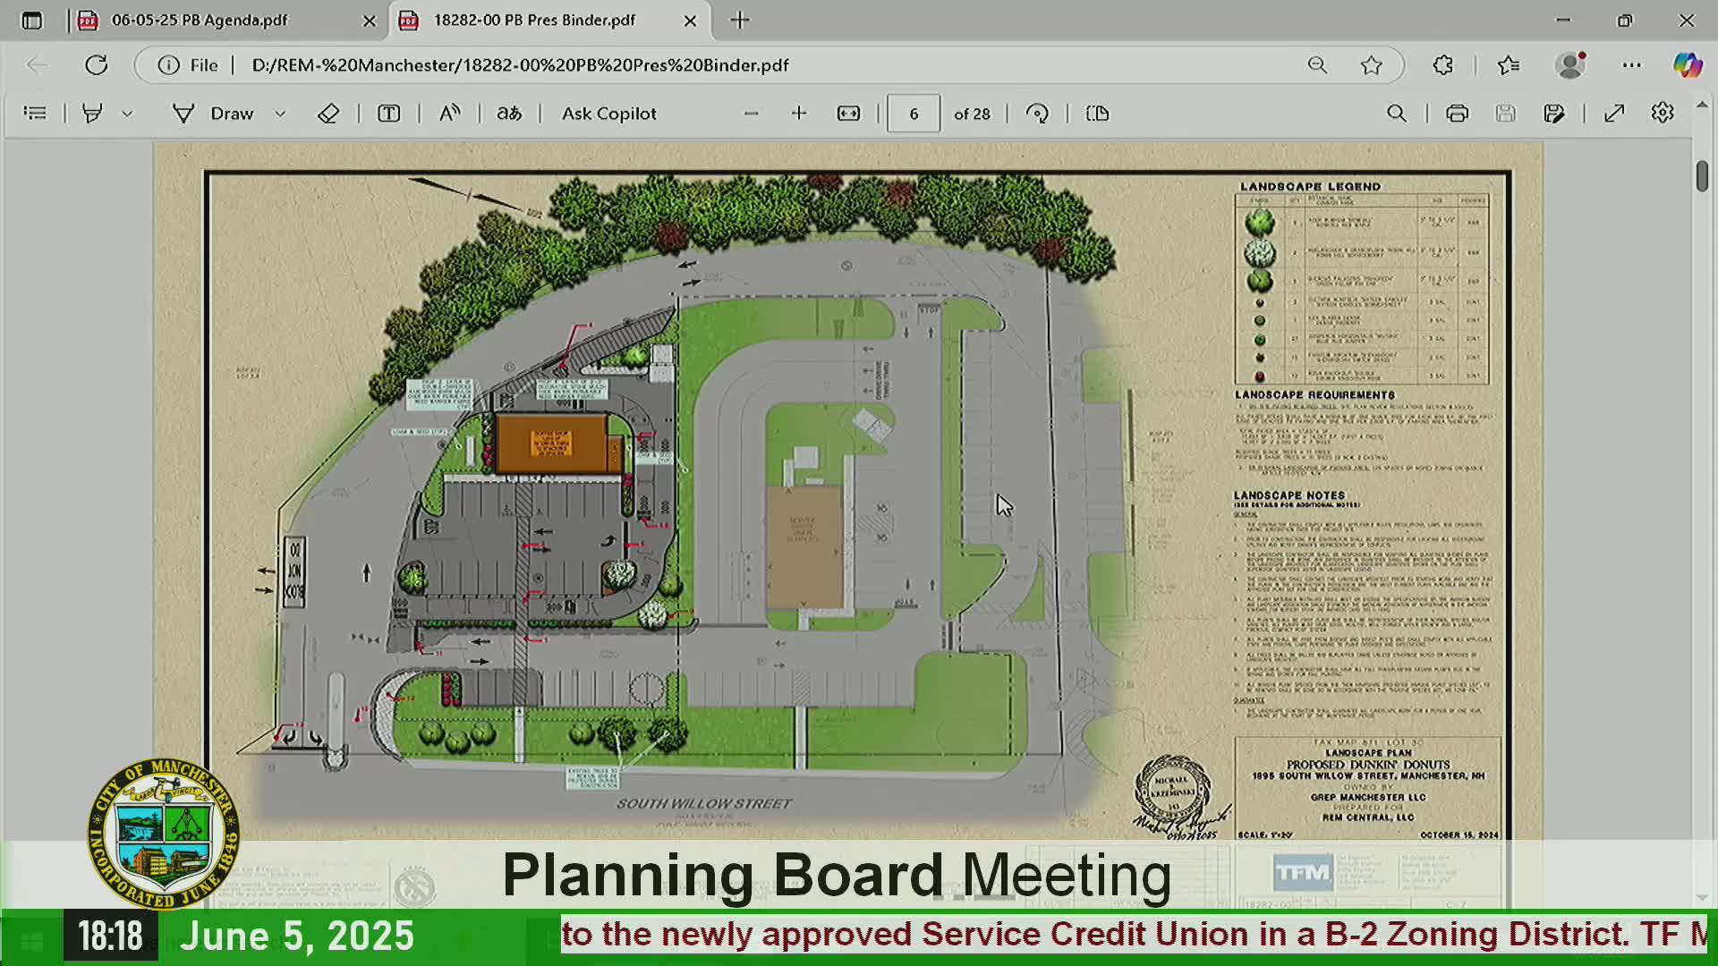1718x966 pixels.
Task: Rotate the PDF page
Action: [x=1037, y=114]
